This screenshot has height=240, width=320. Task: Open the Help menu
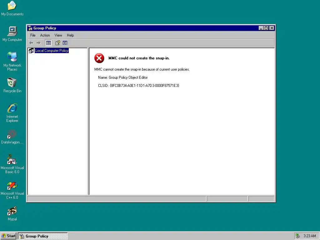[x=70, y=35]
